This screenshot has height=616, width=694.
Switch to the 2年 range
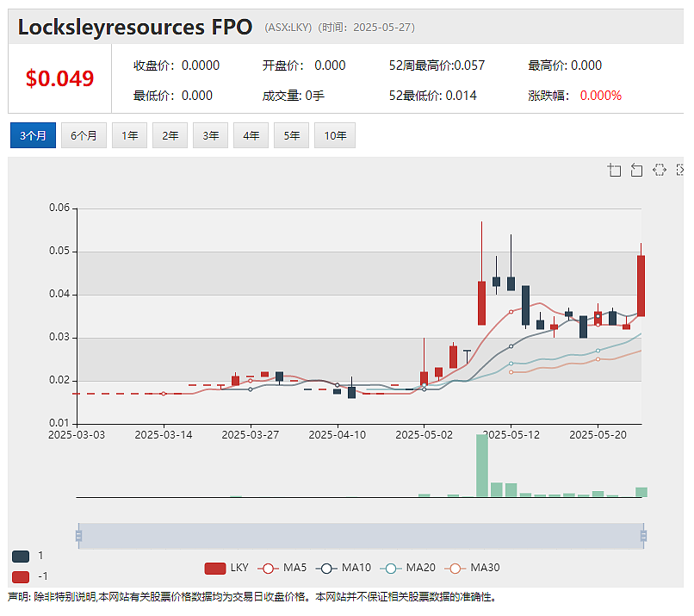(x=170, y=135)
